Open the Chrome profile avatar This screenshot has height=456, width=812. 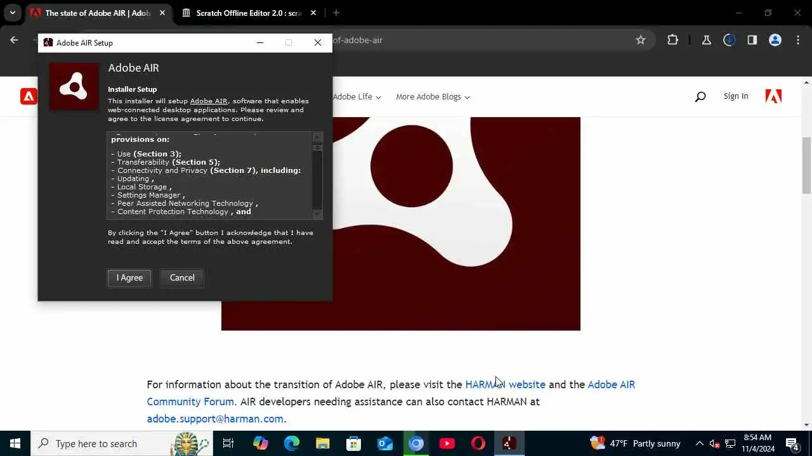click(775, 40)
